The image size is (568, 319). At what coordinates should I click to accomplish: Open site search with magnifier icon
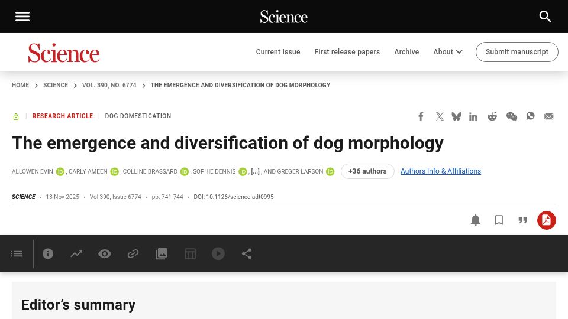[545, 17]
